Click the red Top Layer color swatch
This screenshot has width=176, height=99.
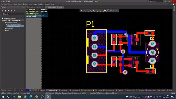click(x=38, y=90)
